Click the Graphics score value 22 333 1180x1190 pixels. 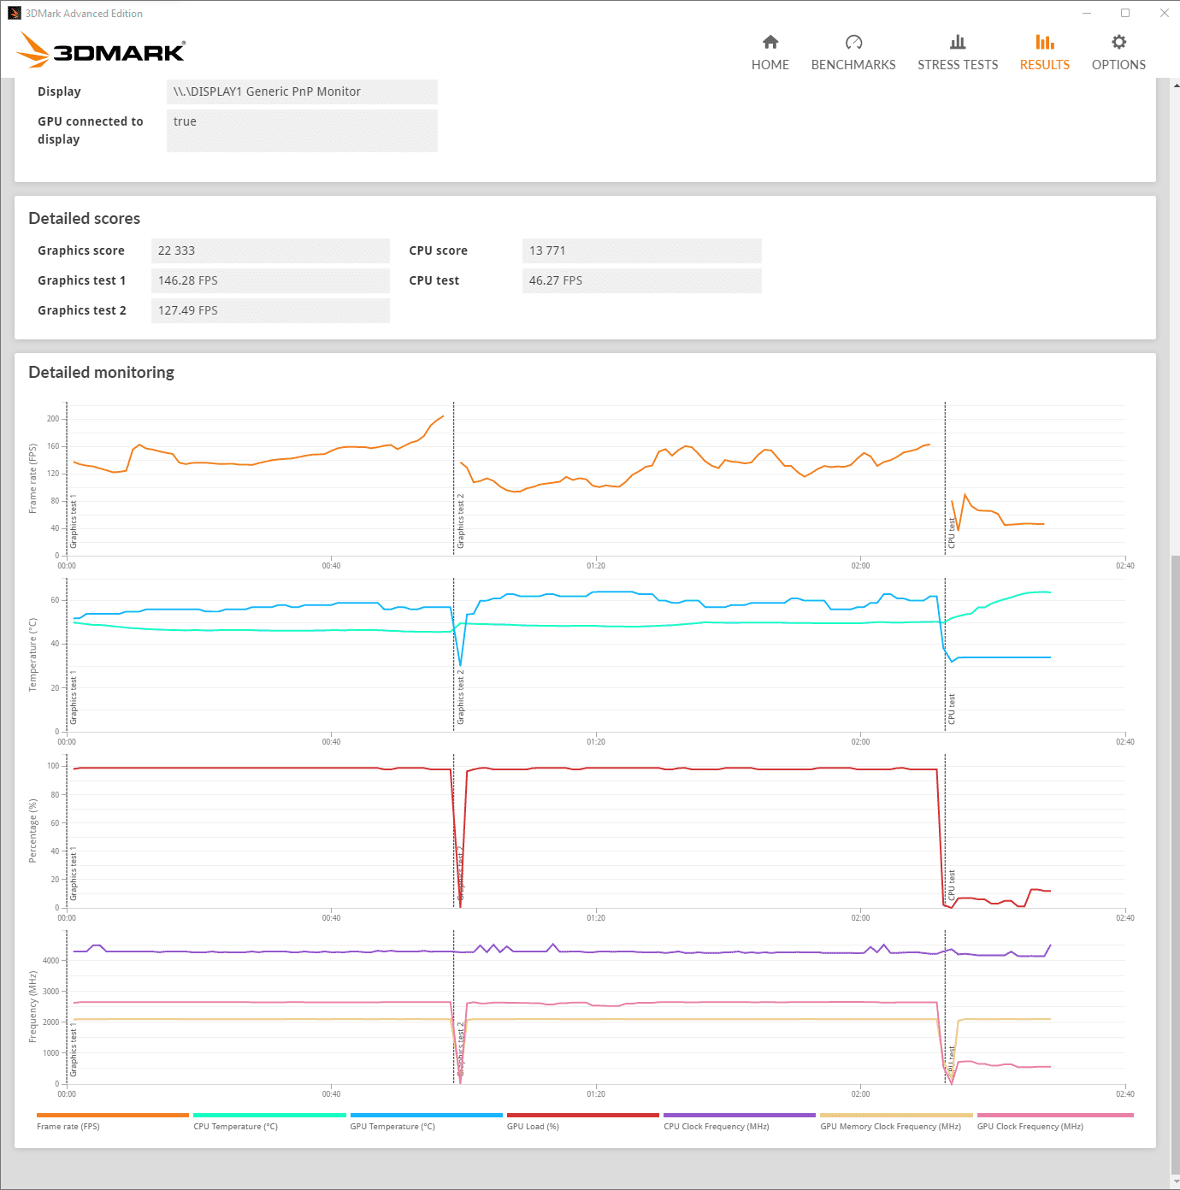270,250
